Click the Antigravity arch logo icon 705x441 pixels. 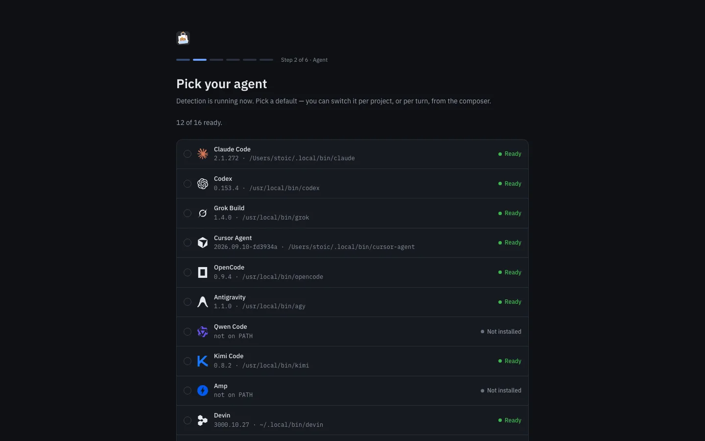pos(203,302)
